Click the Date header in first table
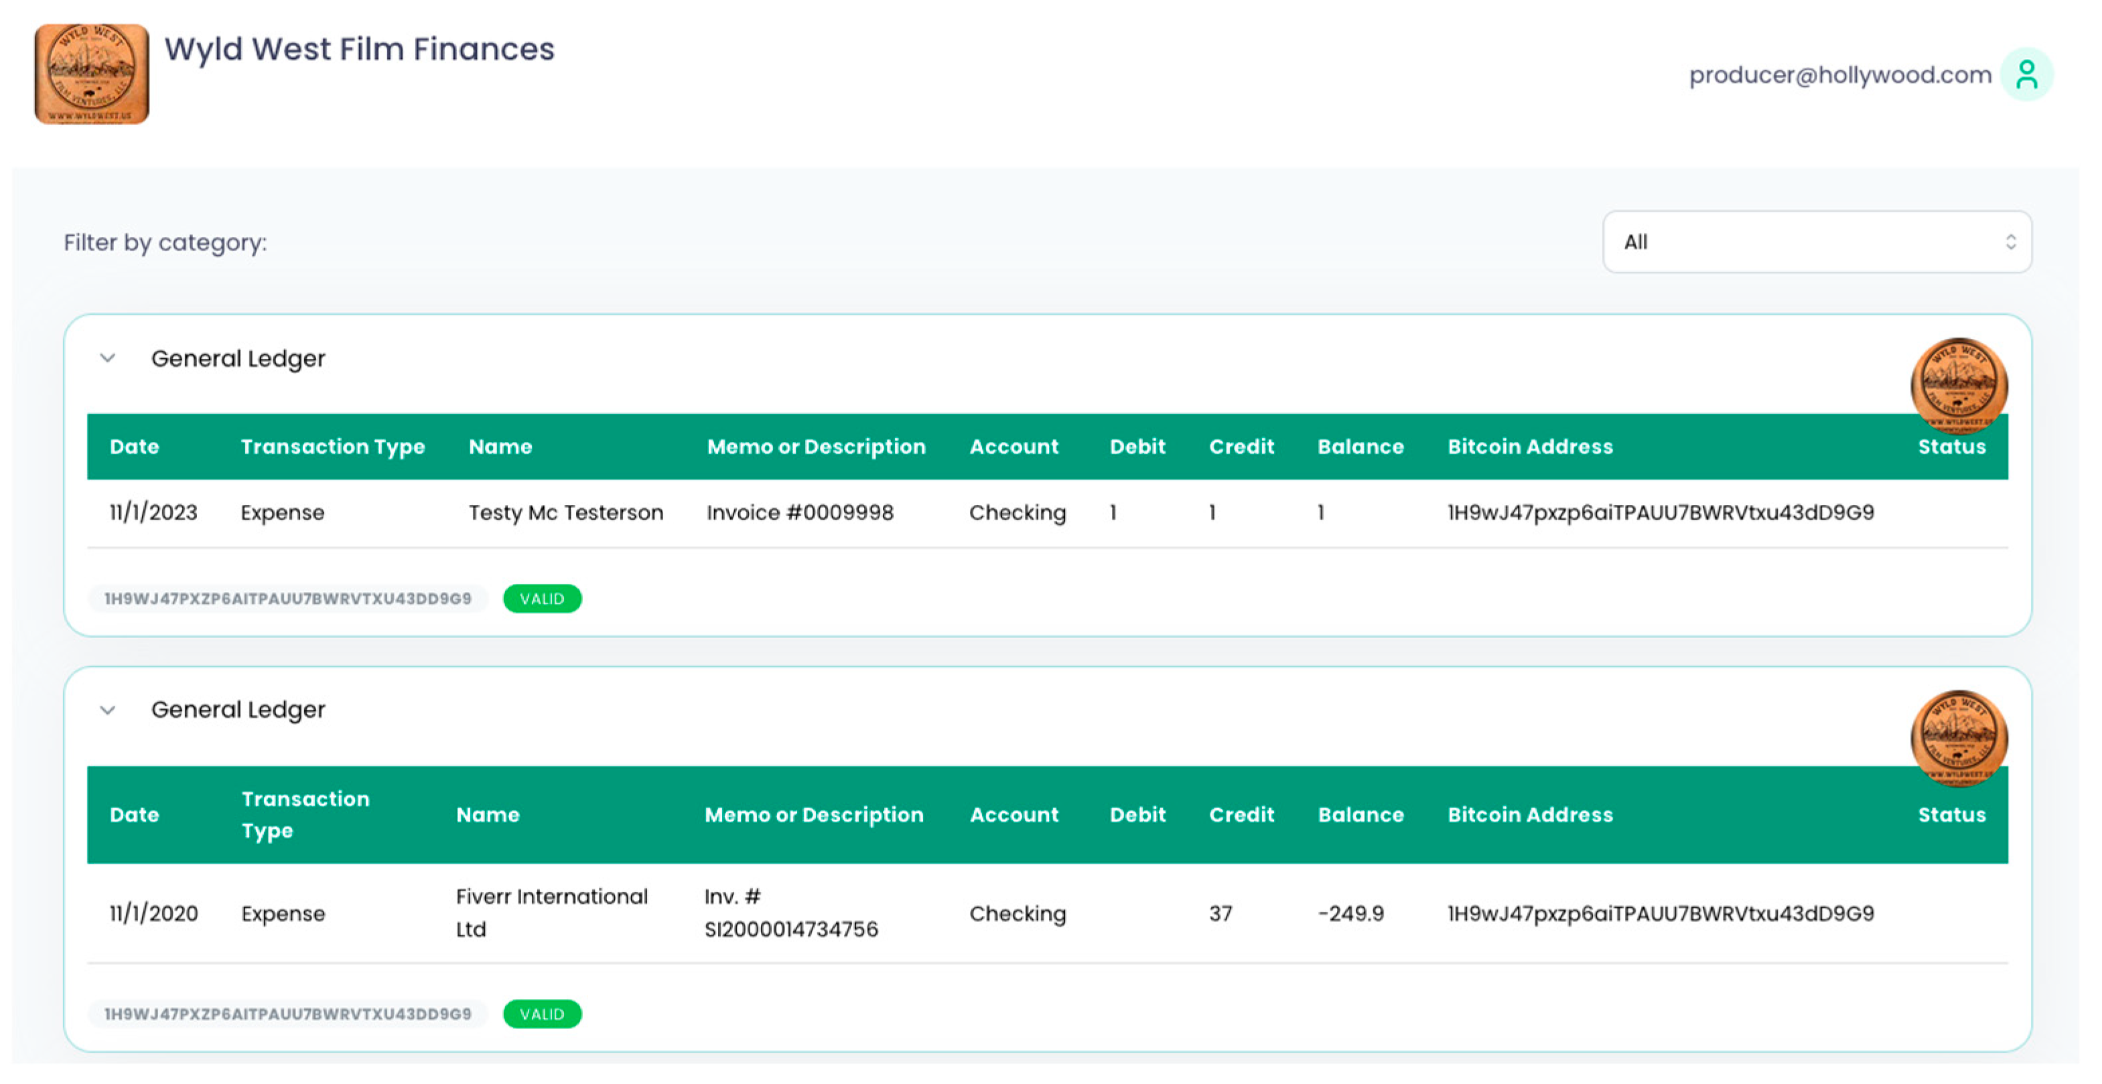Screen dimensions: 2102x1084 [x=135, y=447]
